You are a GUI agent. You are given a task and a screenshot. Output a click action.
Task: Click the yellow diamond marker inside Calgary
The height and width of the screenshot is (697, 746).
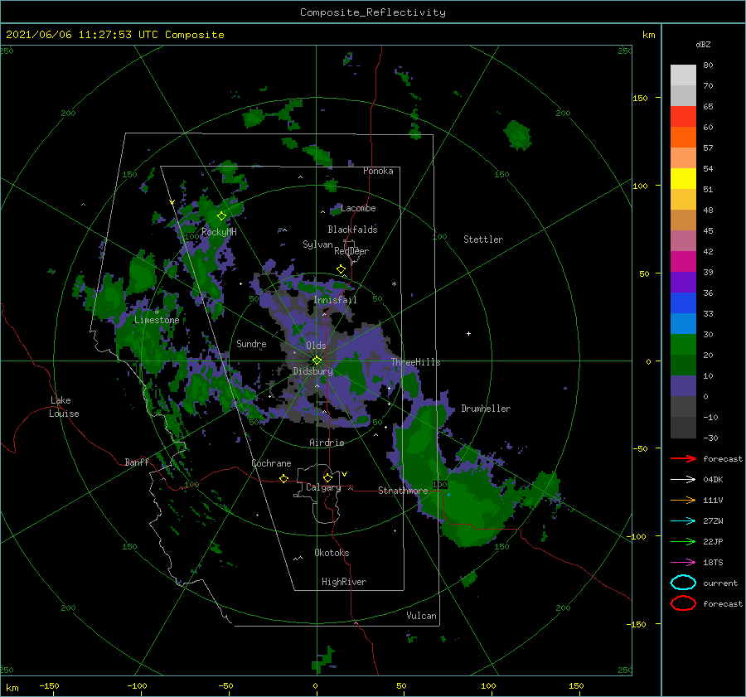click(x=327, y=477)
